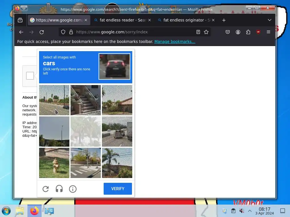The width and height of the screenshot is (290, 217).
Task: Open the captcha help info icon
Action: [73, 189]
